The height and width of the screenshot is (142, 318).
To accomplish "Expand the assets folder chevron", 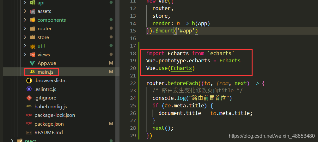I will point(25,11).
